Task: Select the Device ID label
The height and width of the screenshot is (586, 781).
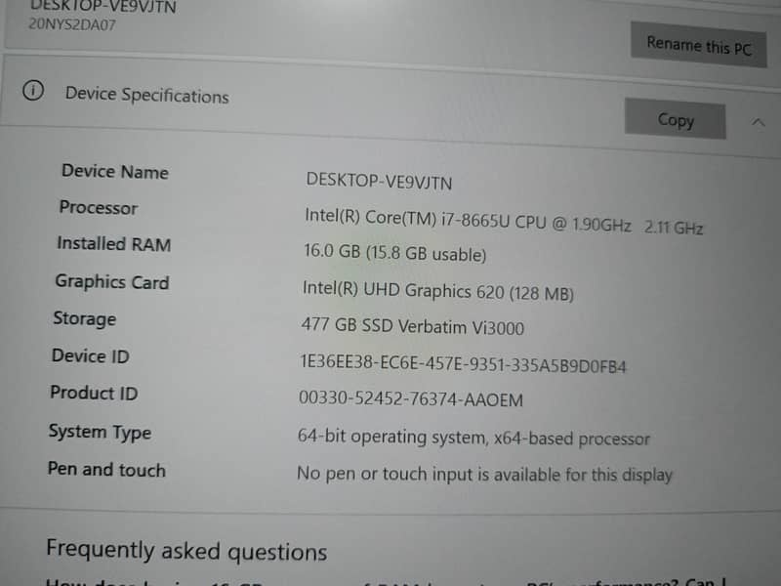Action: [91, 356]
